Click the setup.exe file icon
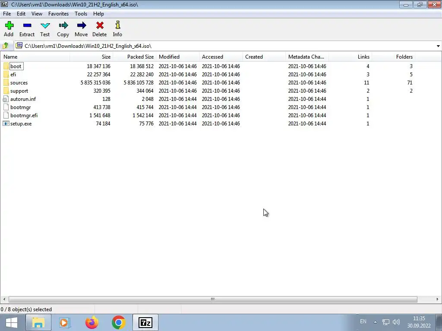Screen dimensions: 442x331 click(6, 124)
